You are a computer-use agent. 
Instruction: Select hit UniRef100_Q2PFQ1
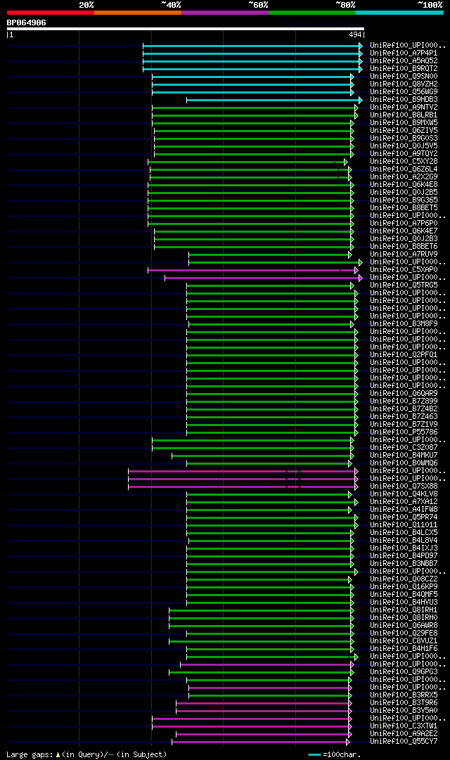pyautogui.click(x=404, y=355)
